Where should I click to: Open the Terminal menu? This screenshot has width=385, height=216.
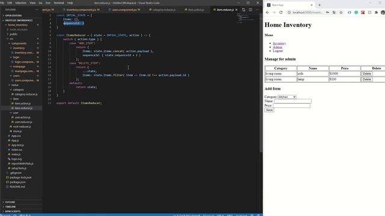(59, 2)
